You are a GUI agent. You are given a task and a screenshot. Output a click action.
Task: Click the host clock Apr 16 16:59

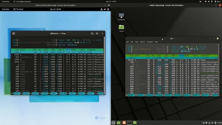111,1
